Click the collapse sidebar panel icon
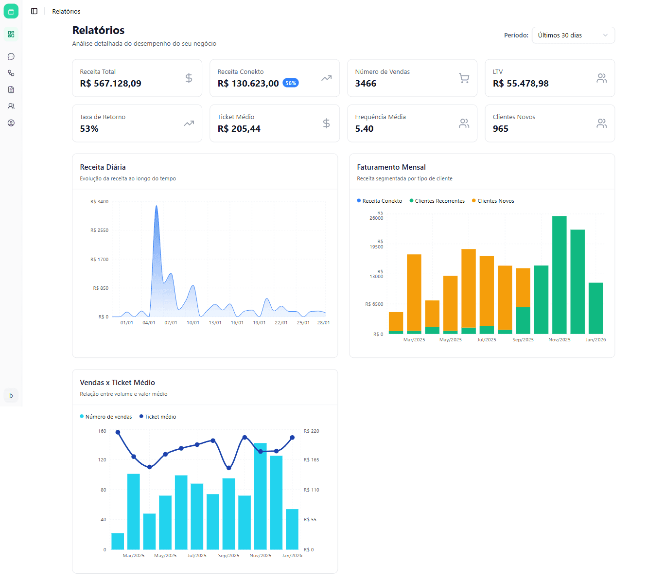The height and width of the screenshot is (581, 665). 34,11
